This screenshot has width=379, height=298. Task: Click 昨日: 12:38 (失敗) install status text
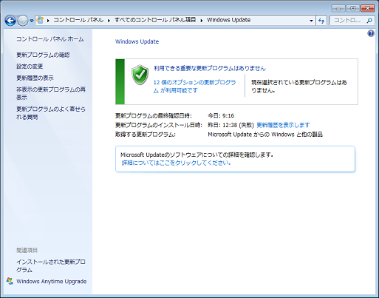[x=231, y=125]
